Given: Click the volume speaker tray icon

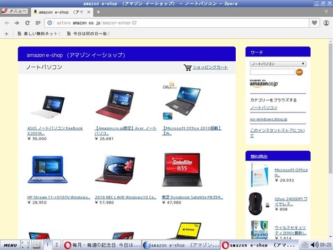Looking at the screenshot, I should (314, 245).
